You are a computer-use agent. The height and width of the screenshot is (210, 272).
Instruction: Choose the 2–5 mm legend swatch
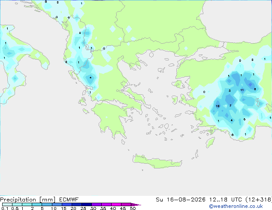(37, 204)
